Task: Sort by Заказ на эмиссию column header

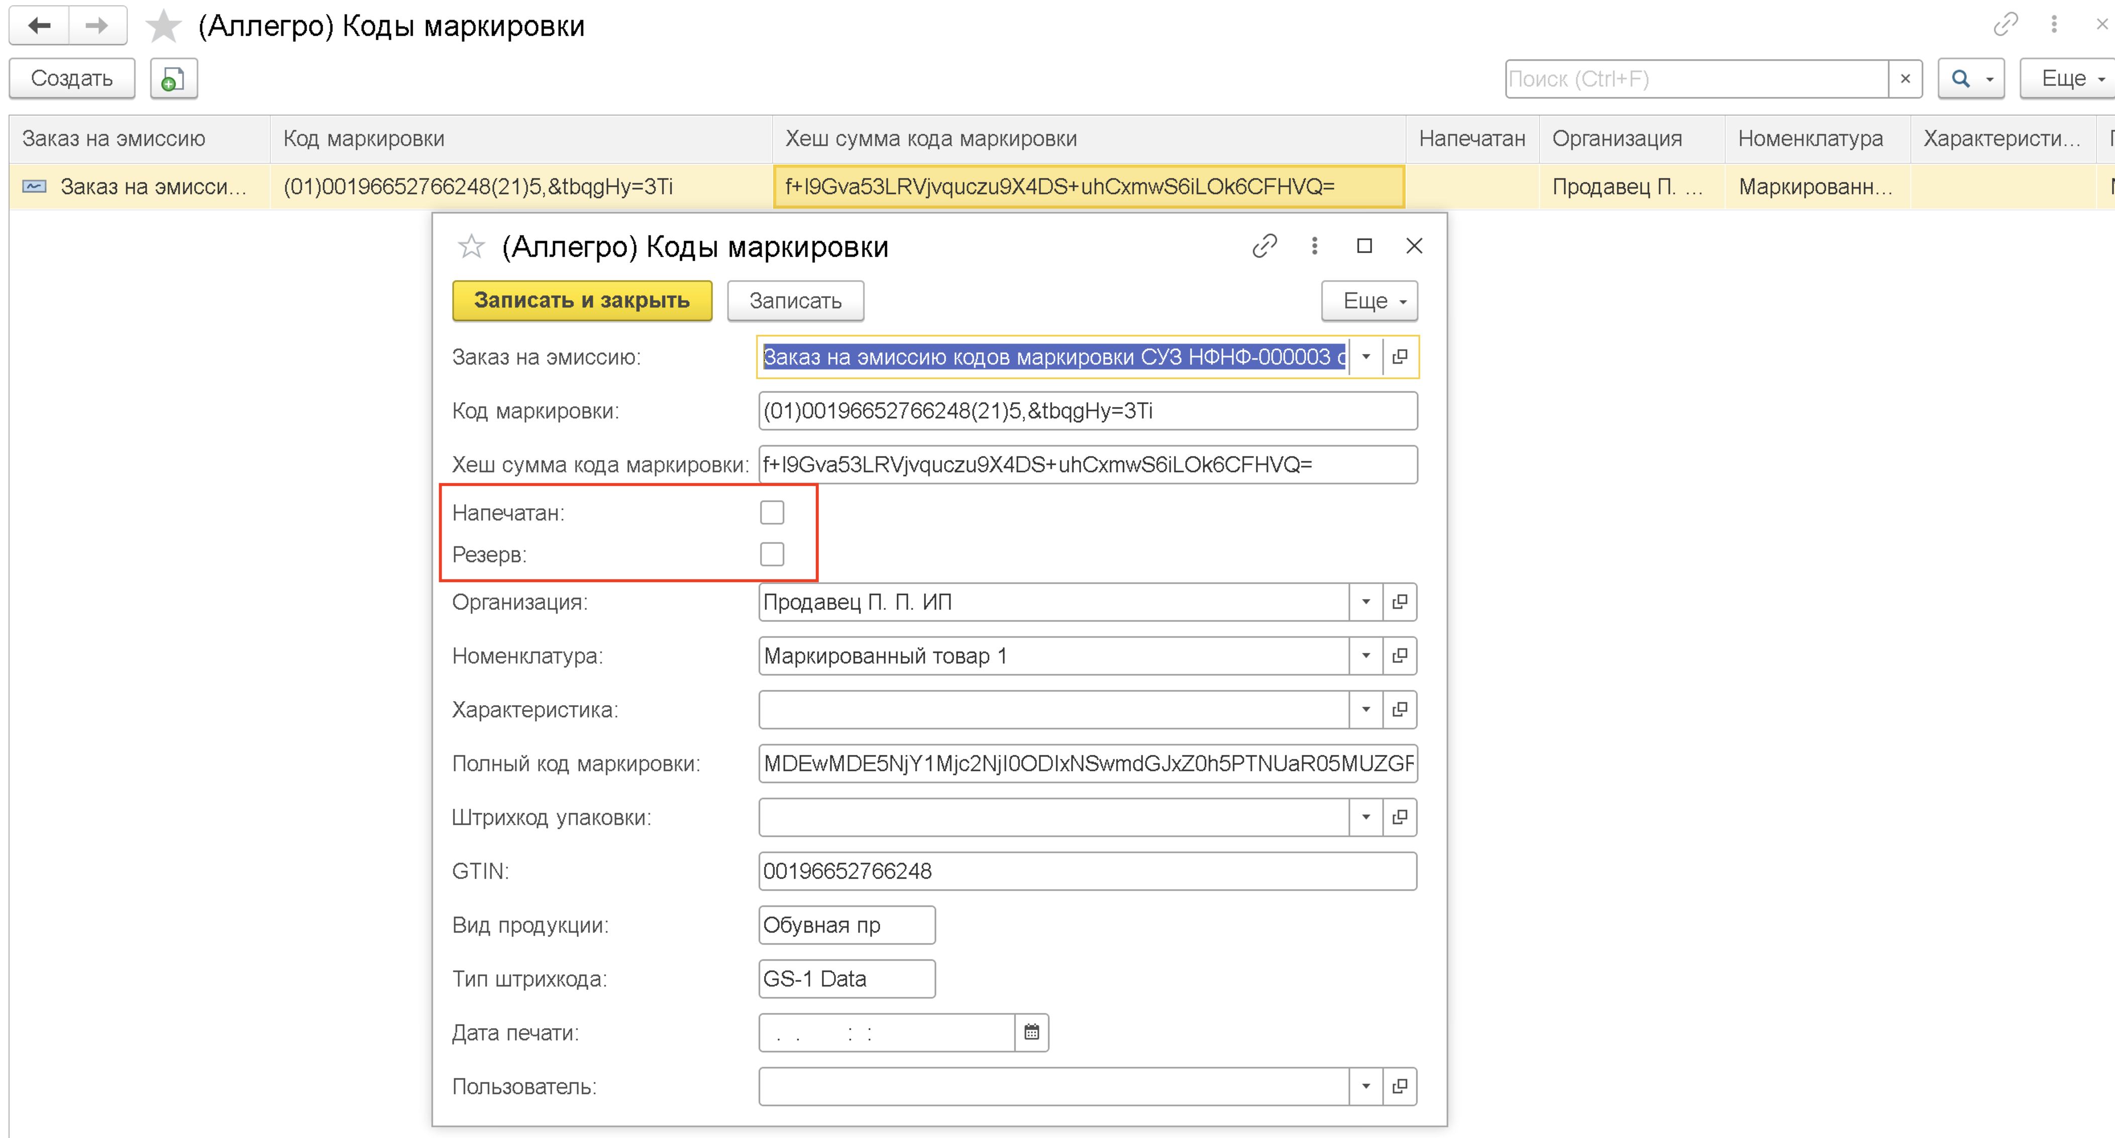Action: (140, 139)
